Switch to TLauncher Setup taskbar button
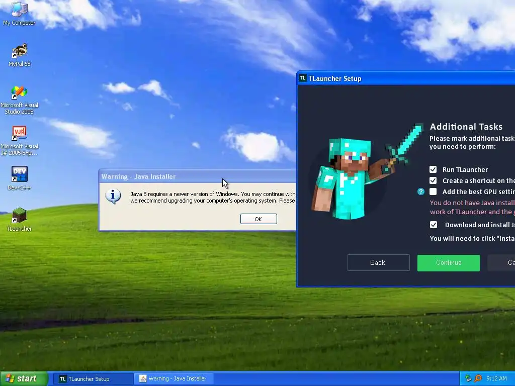 coord(93,379)
